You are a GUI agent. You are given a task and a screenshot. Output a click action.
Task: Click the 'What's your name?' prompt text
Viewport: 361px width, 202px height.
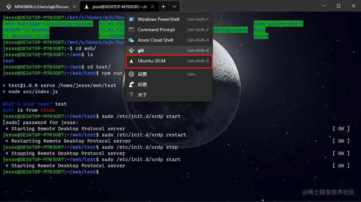27,104
